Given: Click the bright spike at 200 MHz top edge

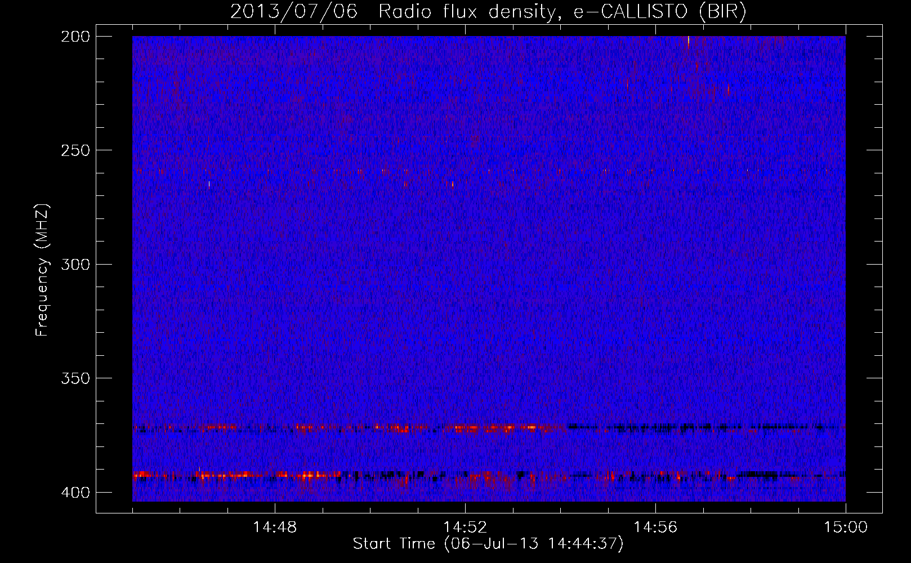Looking at the screenshot, I should point(688,42).
